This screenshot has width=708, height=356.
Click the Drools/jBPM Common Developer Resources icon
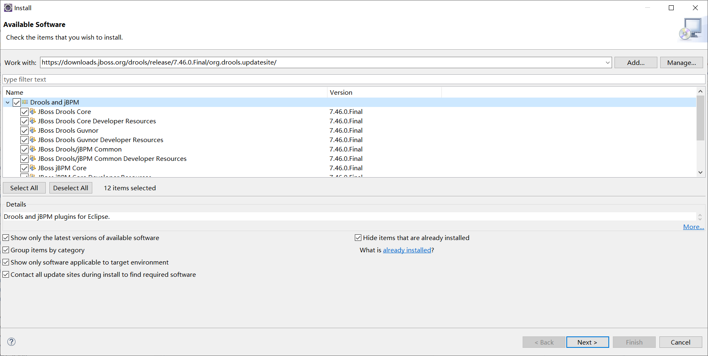click(x=33, y=158)
